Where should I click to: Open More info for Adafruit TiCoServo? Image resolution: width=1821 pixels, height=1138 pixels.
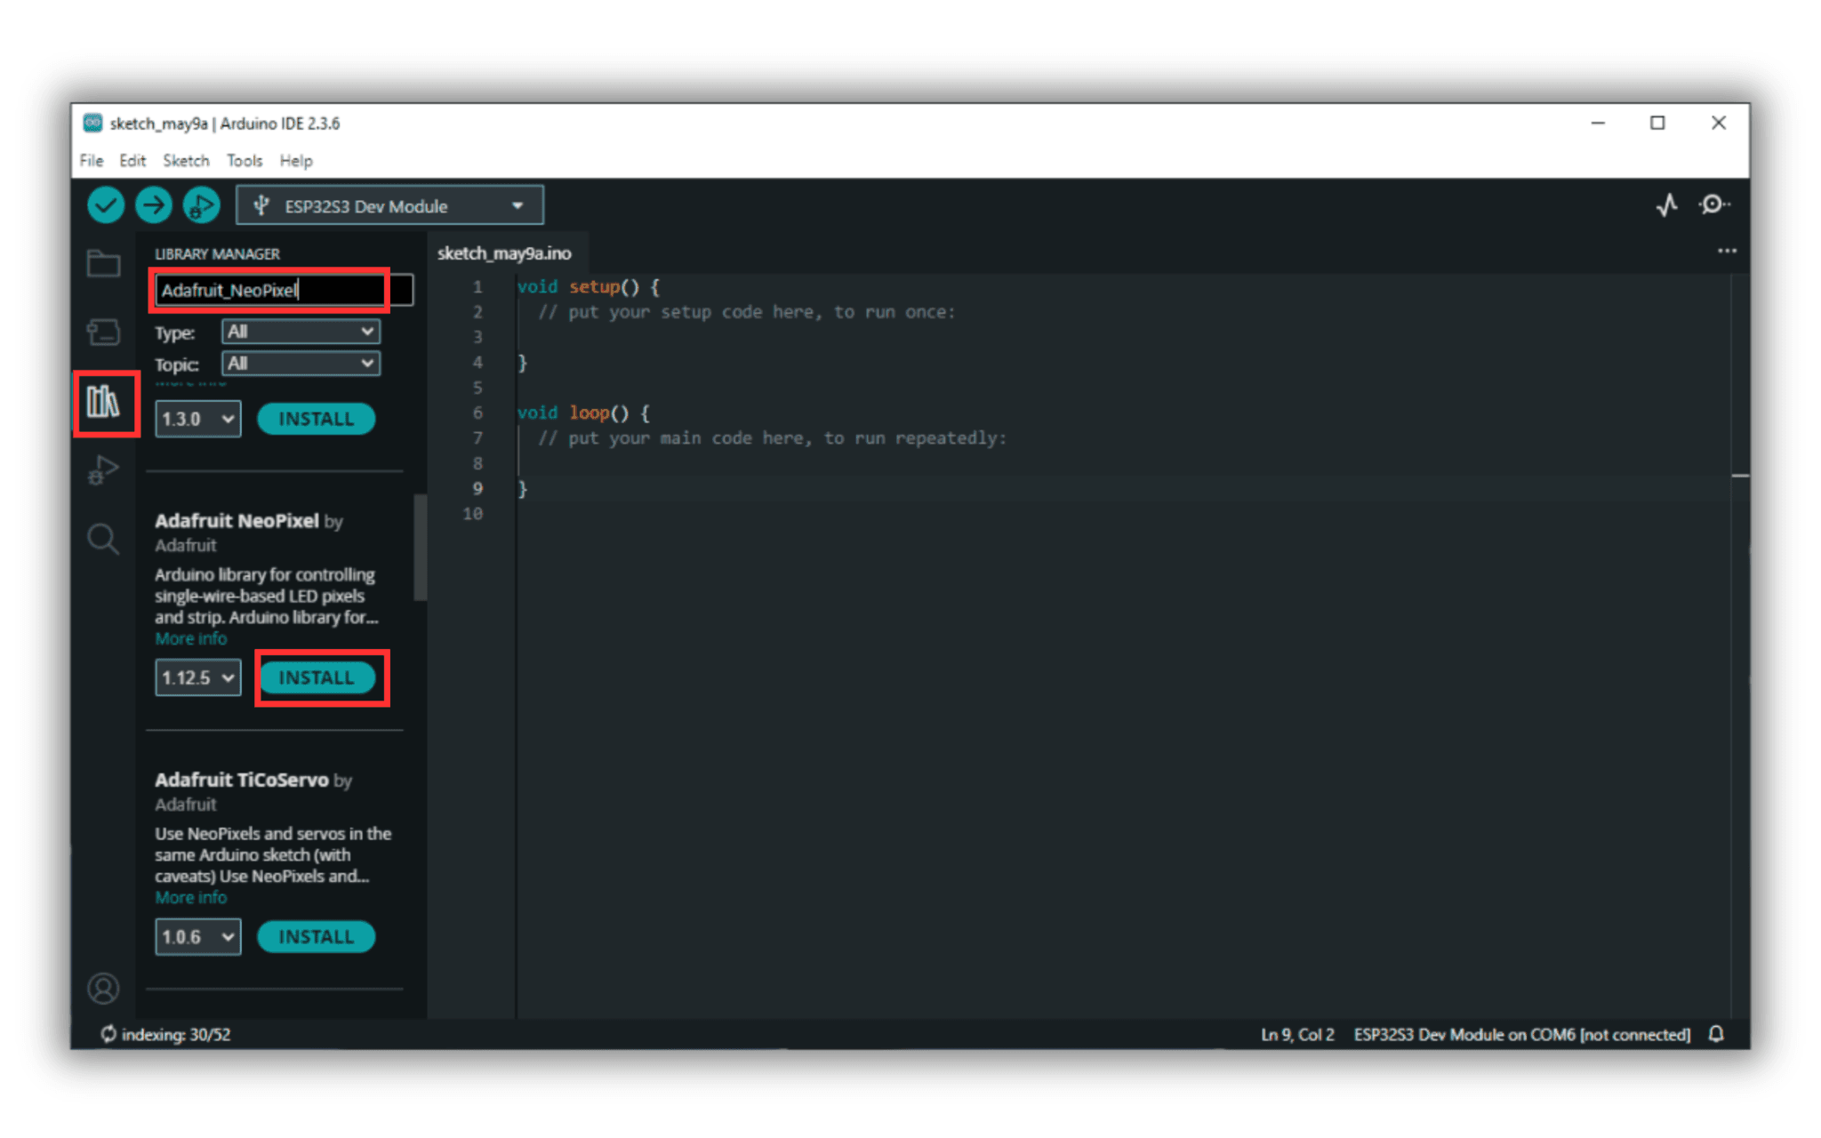tap(190, 898)
